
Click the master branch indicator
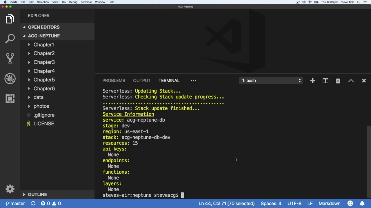(15, 203)
